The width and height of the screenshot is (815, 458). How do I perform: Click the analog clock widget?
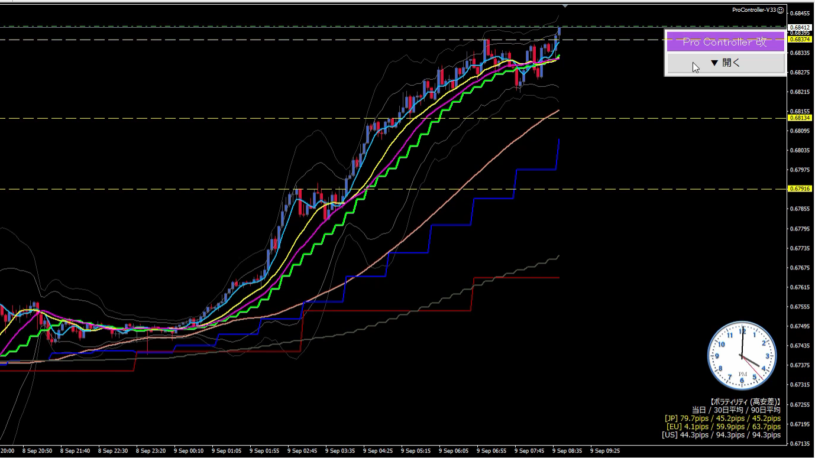742,356
